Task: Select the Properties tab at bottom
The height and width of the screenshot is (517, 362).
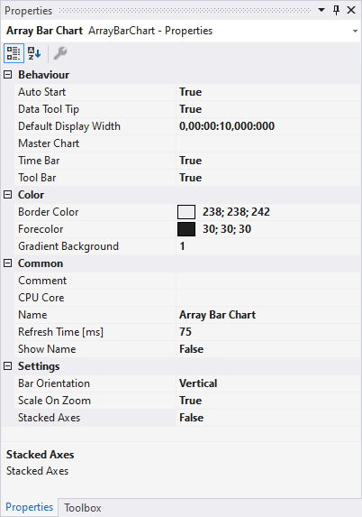Action: (x=30, y=507)
